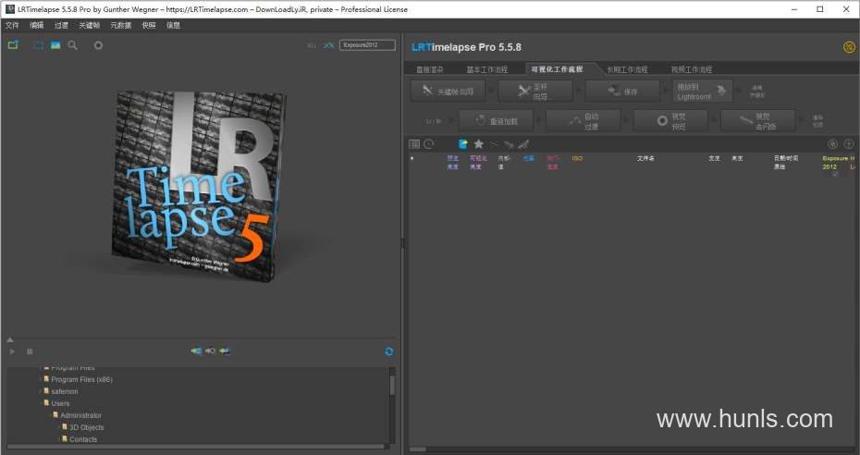Click the new folder icon in left toolbar
The width and height of the screenshot is (860, 455).
pyautogui.click(x=13, y=45)
